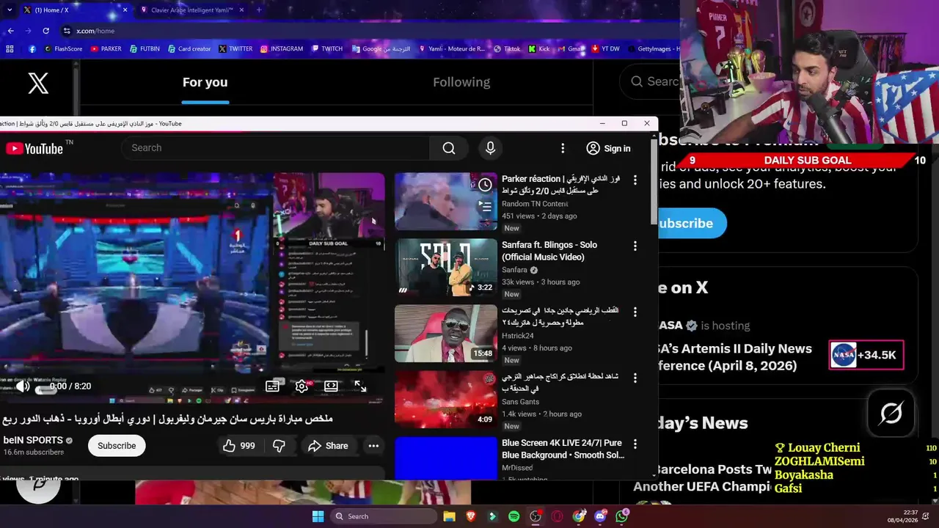The height and width of the screenshot is (528, 939).
Task: Open options for Hatrick24 video
Action: (635, 312)
